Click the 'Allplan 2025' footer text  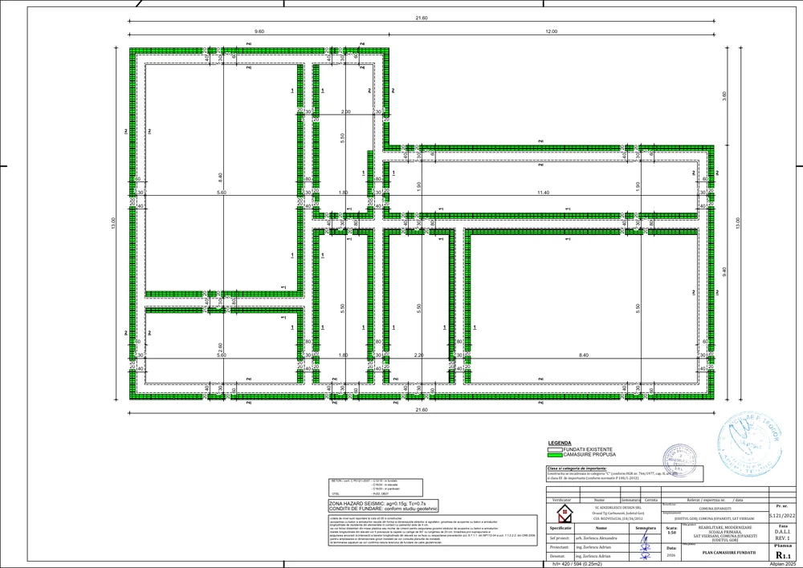(784, 564)
